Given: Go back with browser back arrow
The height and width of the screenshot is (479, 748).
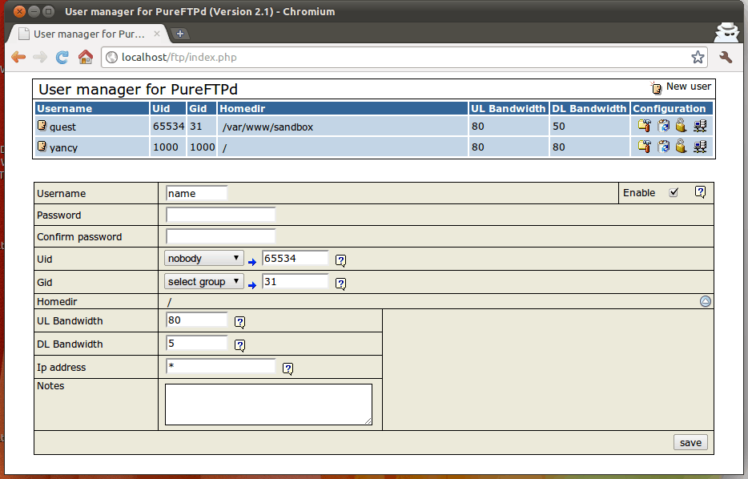Looking at the screenshot, I should click(18, 57).
